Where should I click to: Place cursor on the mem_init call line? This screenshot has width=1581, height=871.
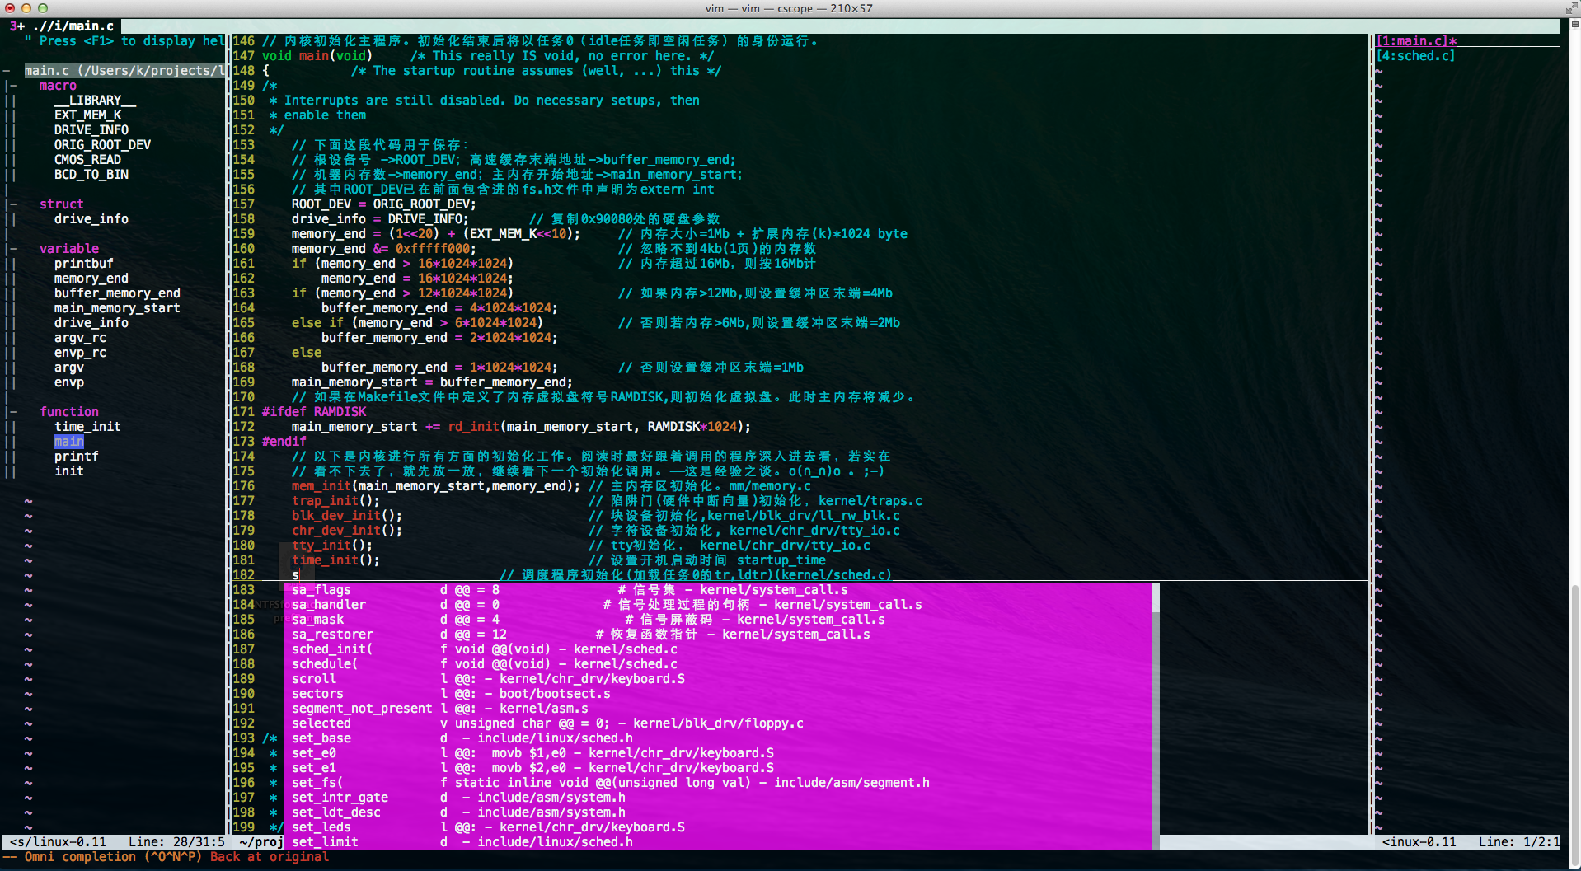click(429, 486)
